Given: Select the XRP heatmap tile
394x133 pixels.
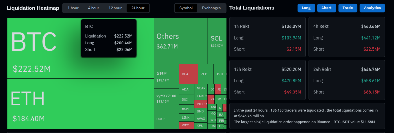Looking at the screenshot, I should pos(166,76).
